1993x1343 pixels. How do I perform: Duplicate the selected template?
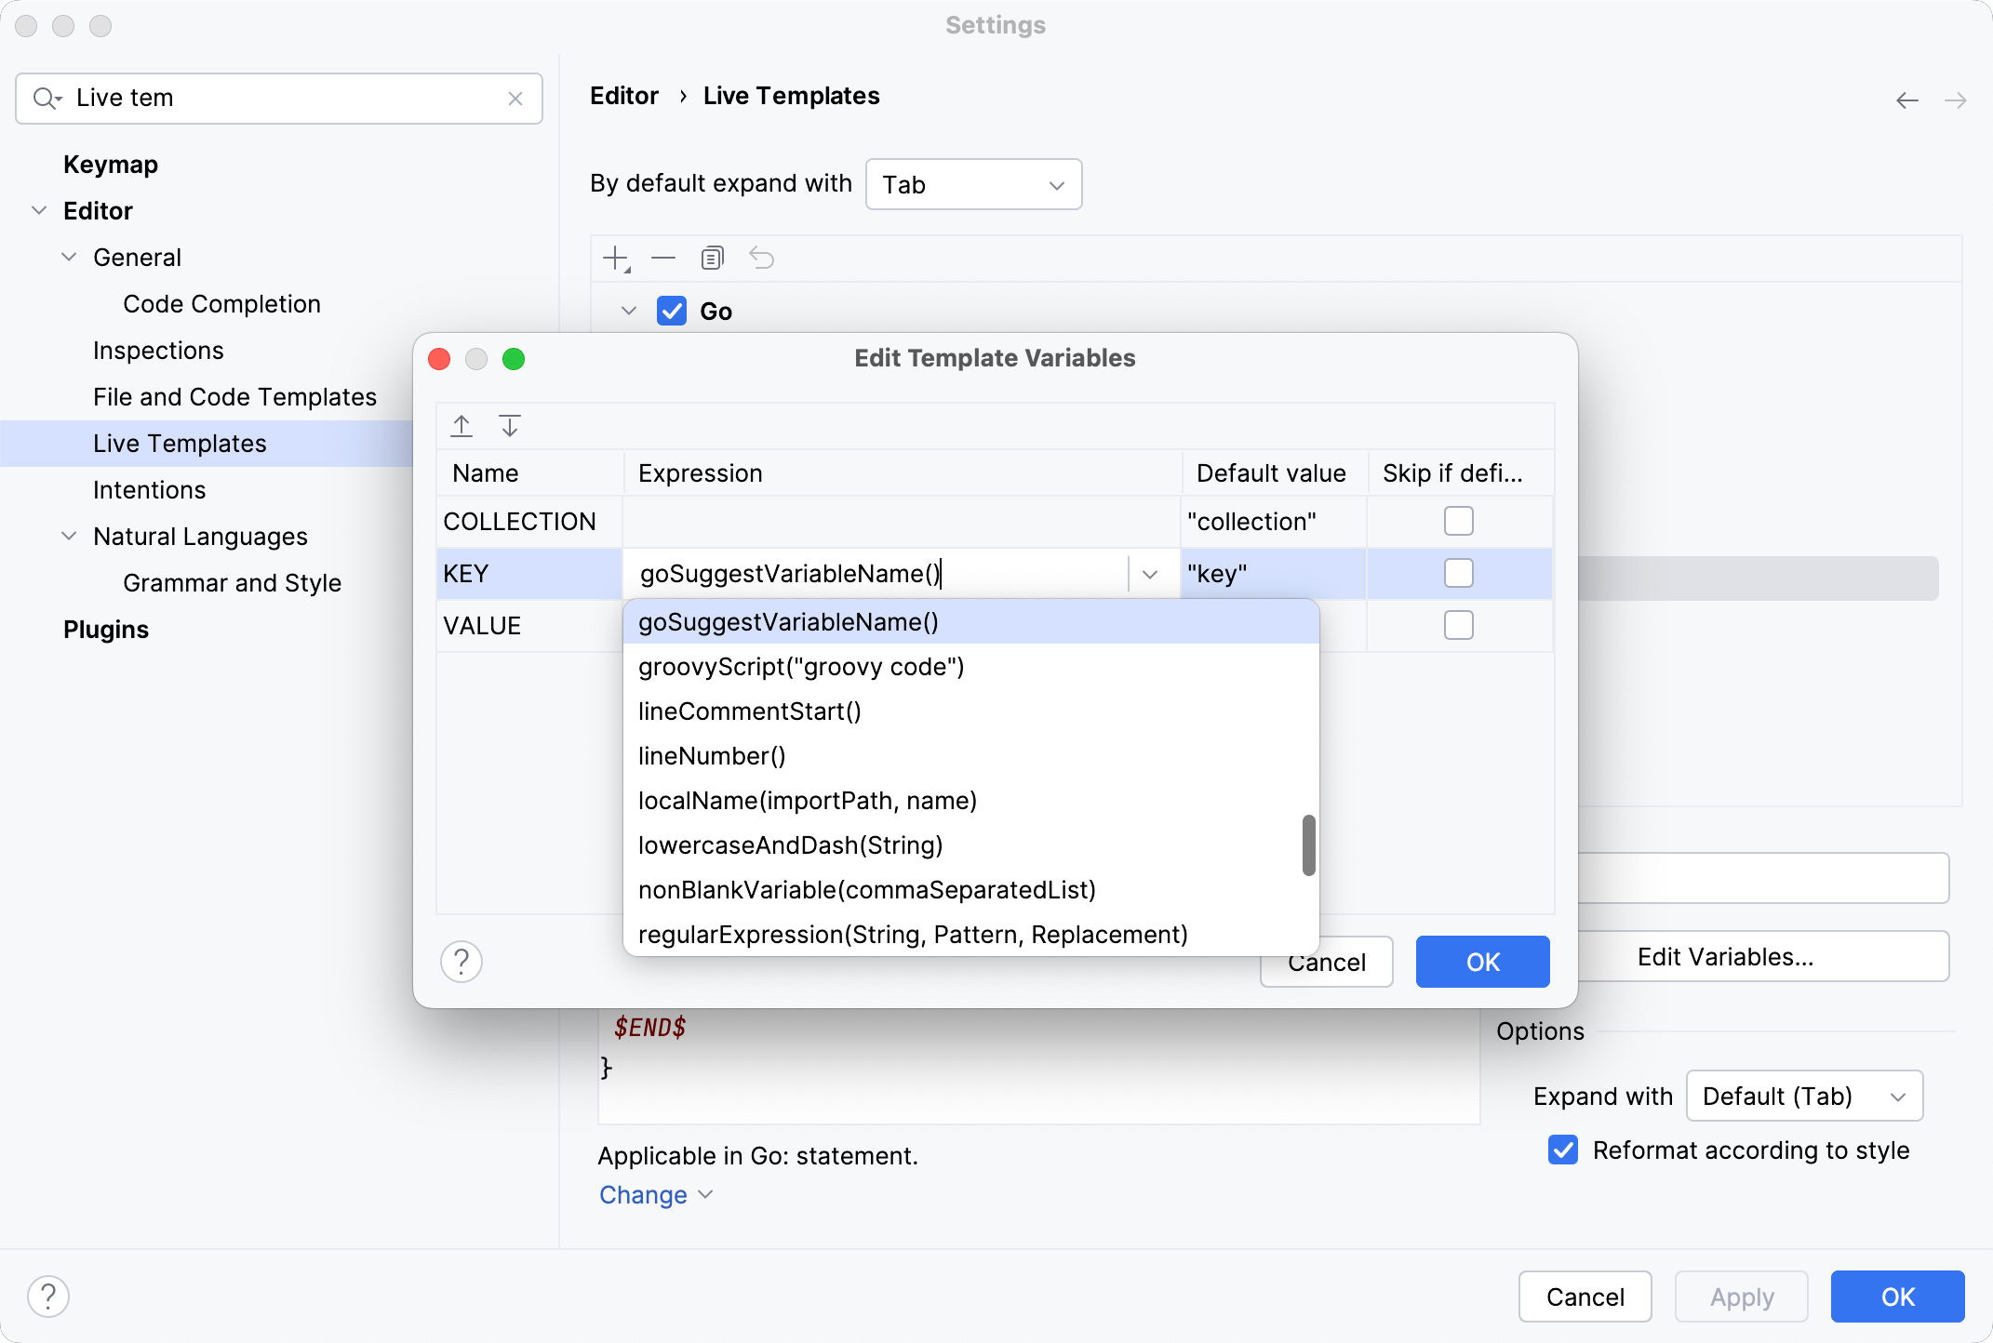coord(713,259)
